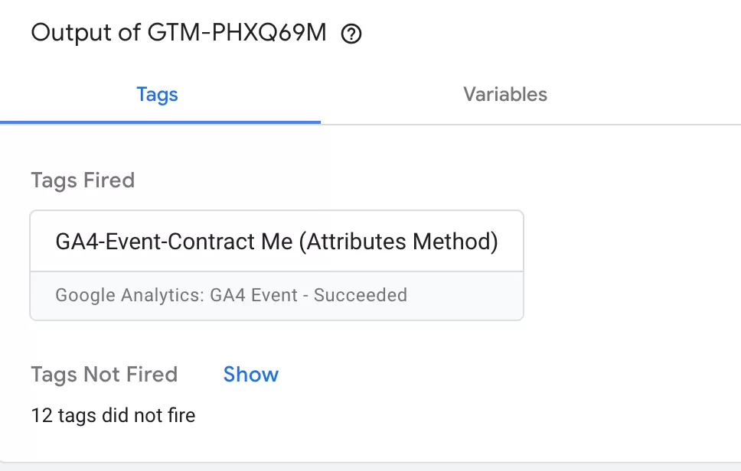The width and height of the screenshot is (741, 471).
Task: Show the tags that did not fire
Action: pos(251,374)
